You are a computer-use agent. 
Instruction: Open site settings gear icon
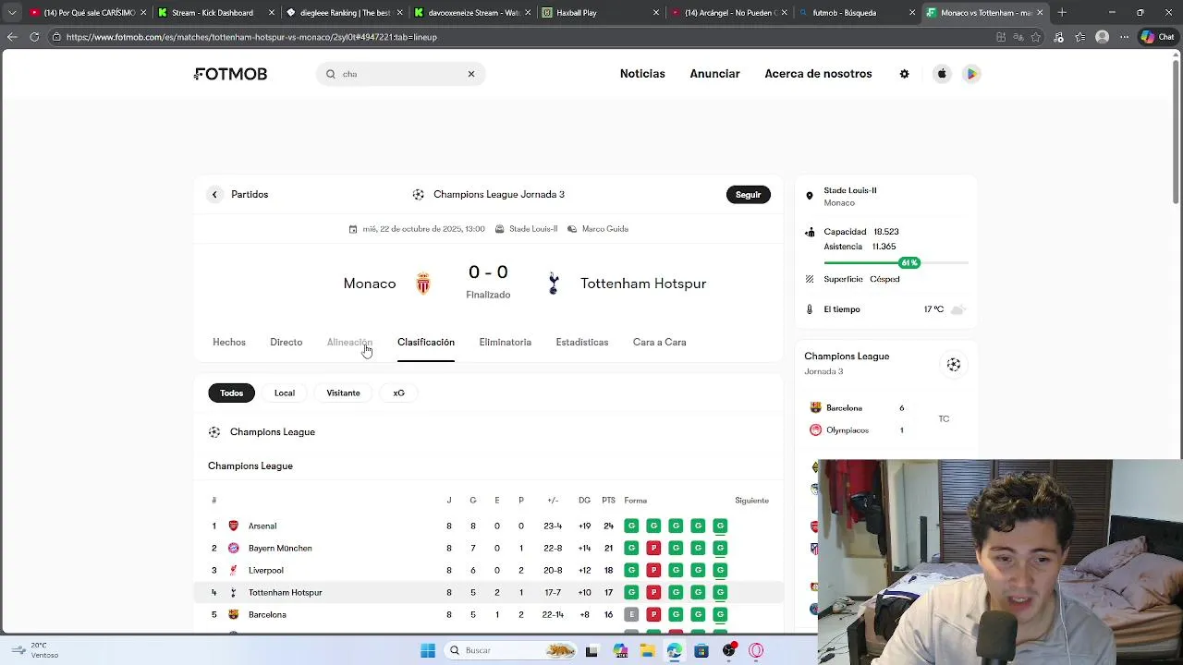tap(905, 74)
